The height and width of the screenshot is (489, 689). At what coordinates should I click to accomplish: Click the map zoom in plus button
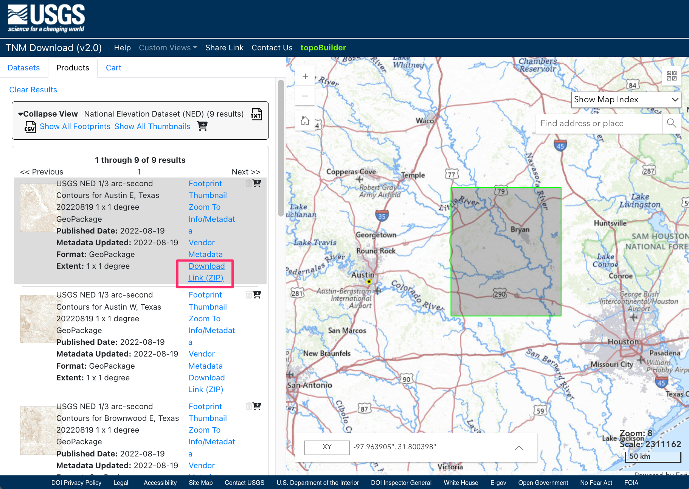tap(305, 76)
